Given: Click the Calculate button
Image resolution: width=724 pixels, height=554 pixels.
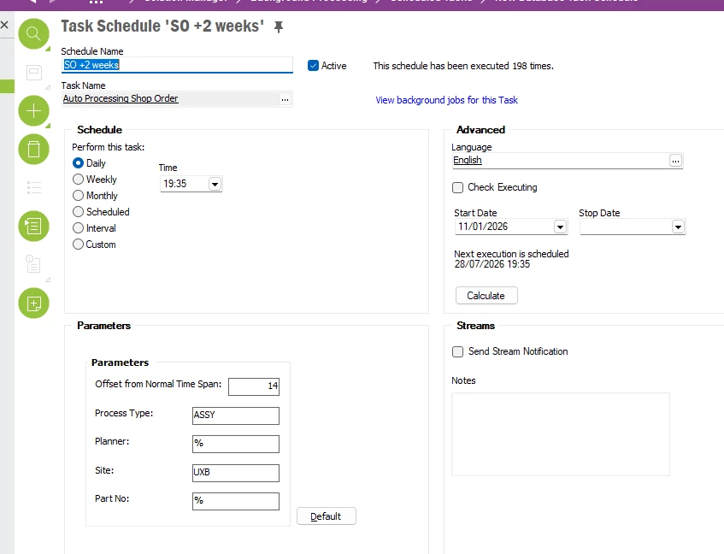Looking at the screenshot, I should pyautogui.click(x=486, y=296).
